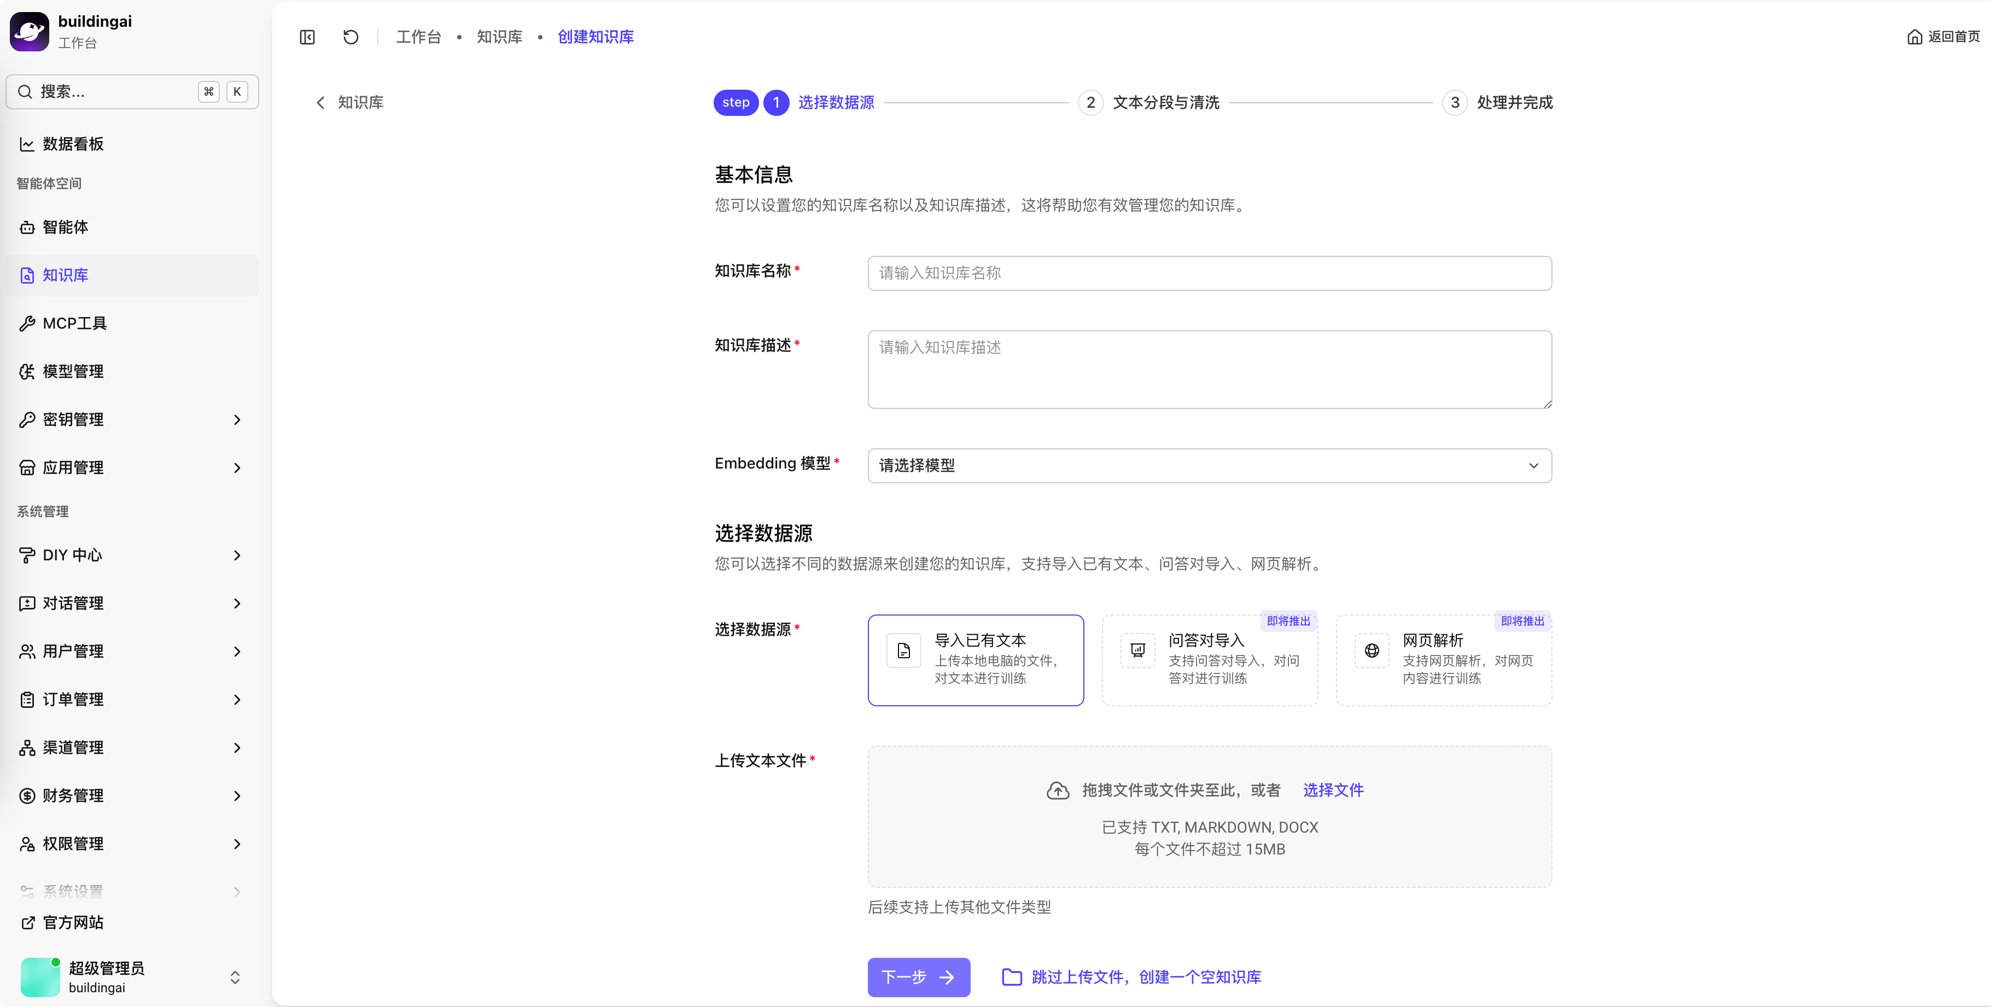Go to 知识库 breadcrumb
Image resolution: width=1996 pixels, height=1007 pixels.
point(500,37)
